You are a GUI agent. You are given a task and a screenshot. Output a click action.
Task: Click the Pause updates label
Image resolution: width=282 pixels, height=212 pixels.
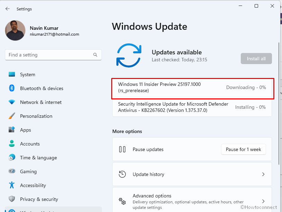pyautogui.click(x=148, y=149)
